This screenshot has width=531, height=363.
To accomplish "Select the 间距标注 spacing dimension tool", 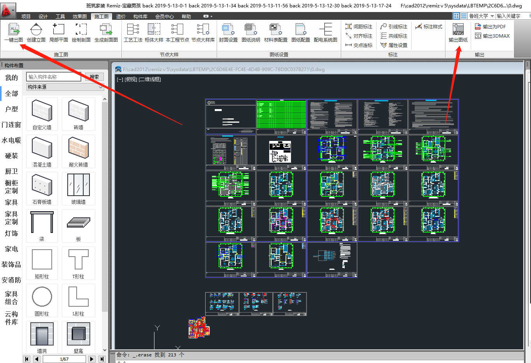I will click(359, 27).
